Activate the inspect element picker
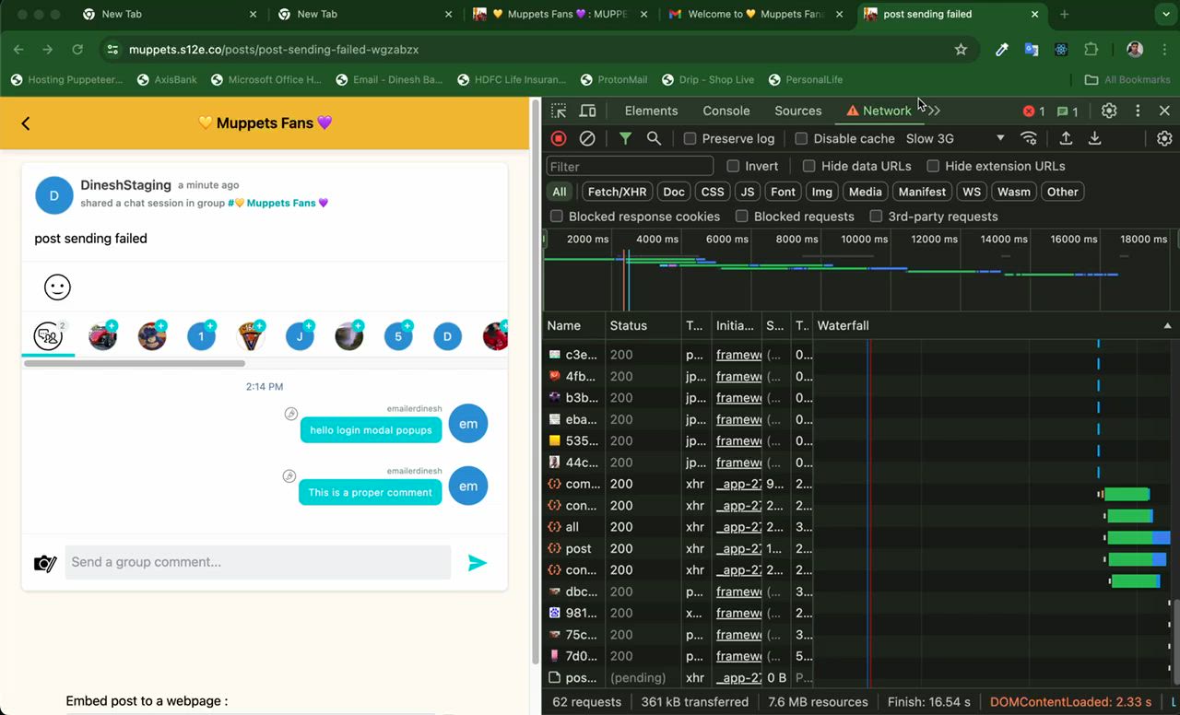The height and width of the screenshot is (715, 1180). point(559,111)
